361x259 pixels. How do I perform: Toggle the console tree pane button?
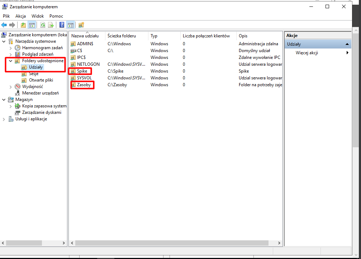coord(32,25)
